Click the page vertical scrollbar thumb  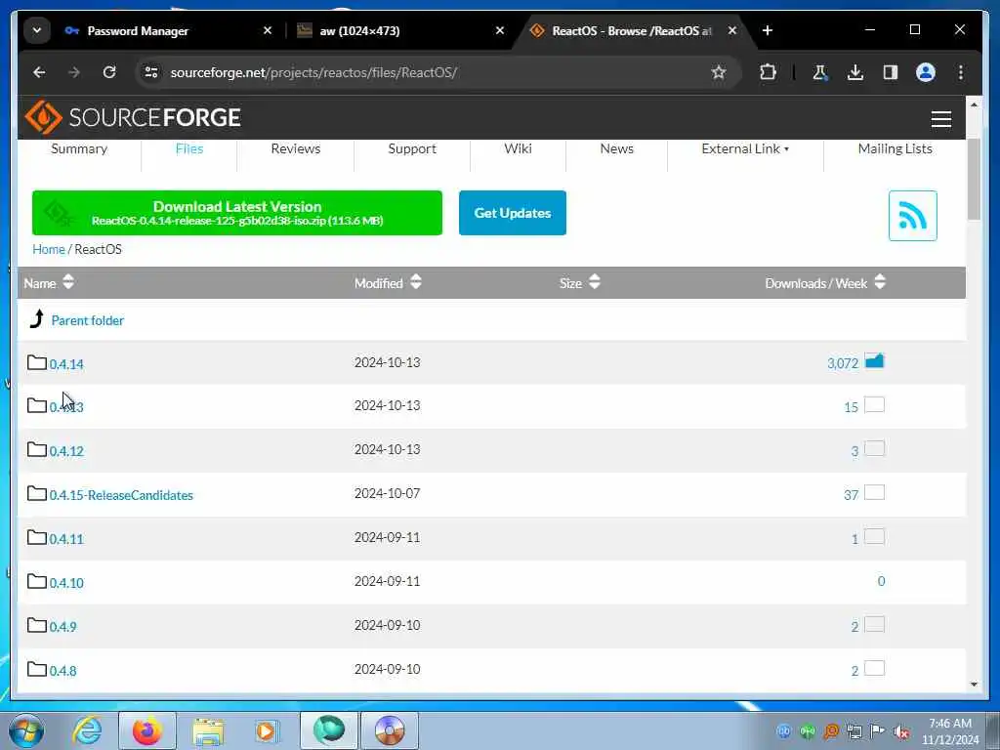coord(974,180)
